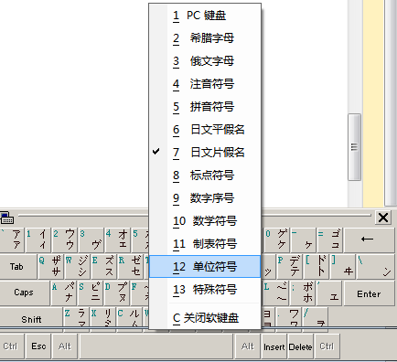The image size is (397, 362).
Task: Hit the backspace arrow key
Action: pyautogui.click(x=368, y=240)
